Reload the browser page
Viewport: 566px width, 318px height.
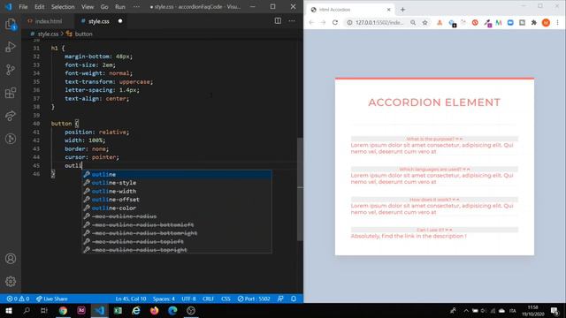pyautogui.click(x=335, y=22)
